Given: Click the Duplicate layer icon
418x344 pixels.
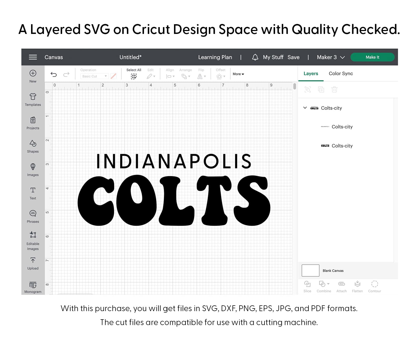Looking at the screenshot, I should pyautogui.click(x=321, y=89).
